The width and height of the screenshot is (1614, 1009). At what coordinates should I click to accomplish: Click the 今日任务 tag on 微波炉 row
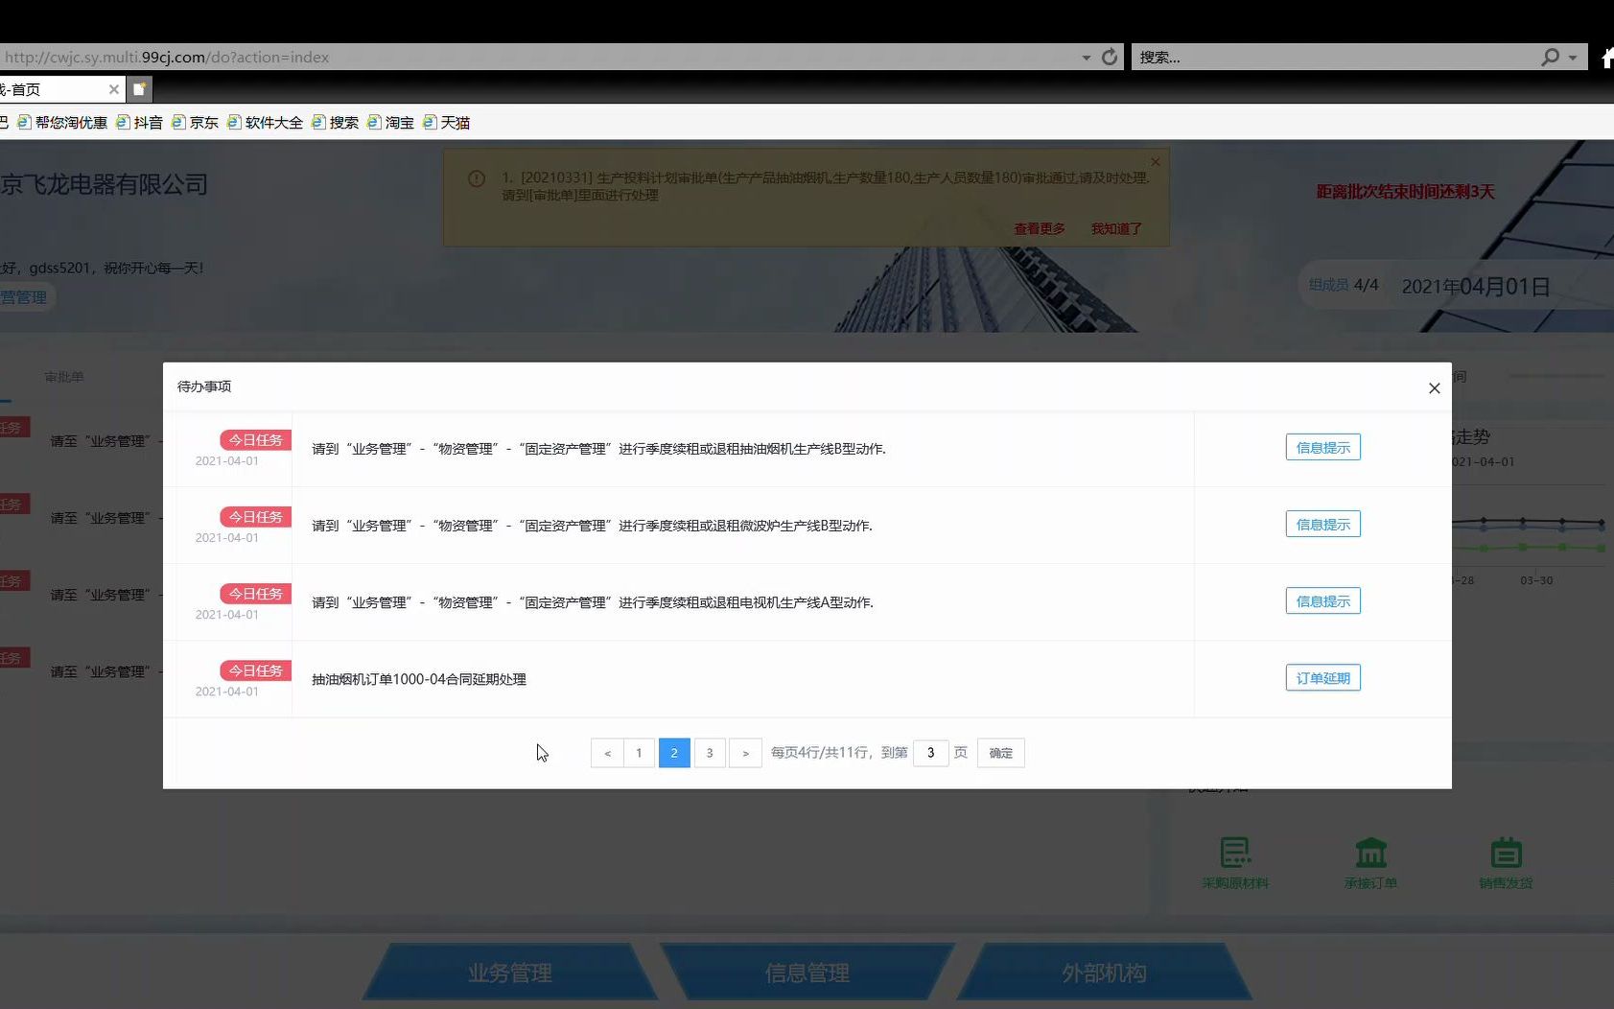[x=255, y=517]
